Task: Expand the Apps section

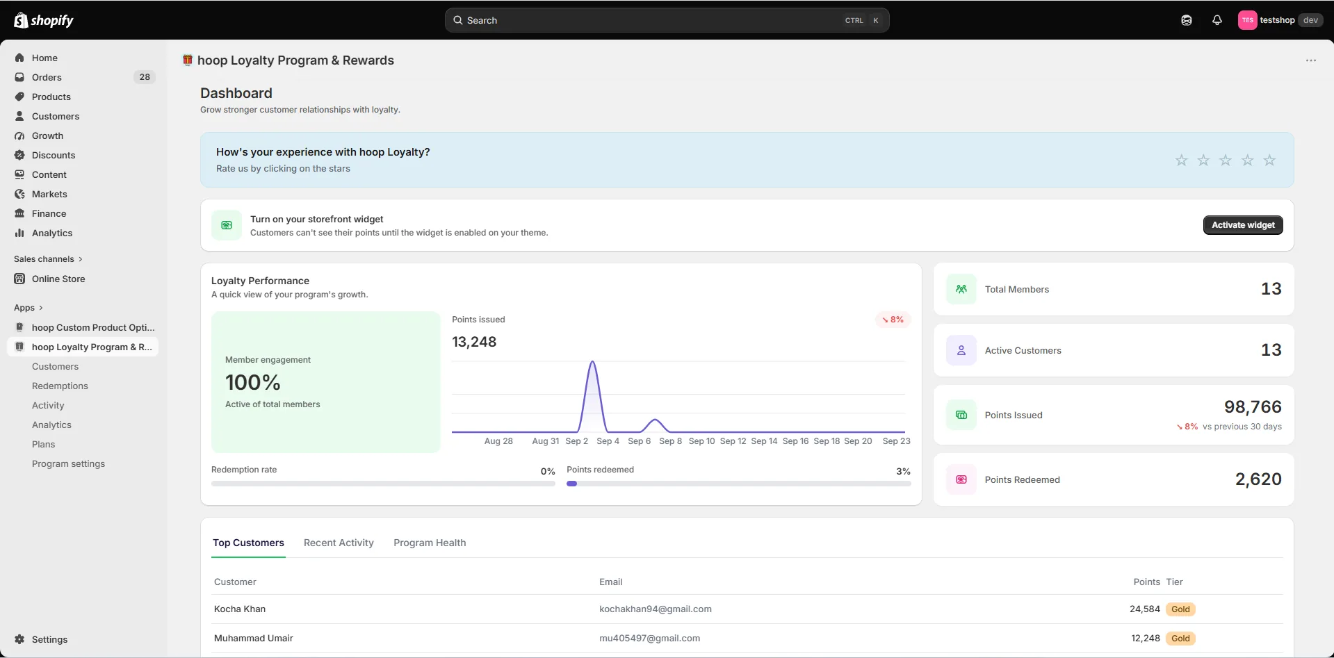Action: (x=29, y=308)
